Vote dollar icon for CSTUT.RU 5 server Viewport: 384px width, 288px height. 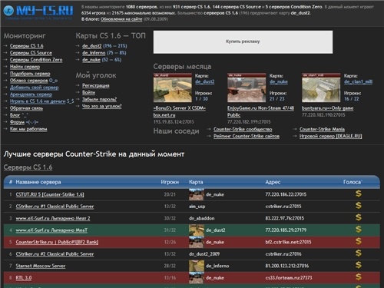(359, 194)
